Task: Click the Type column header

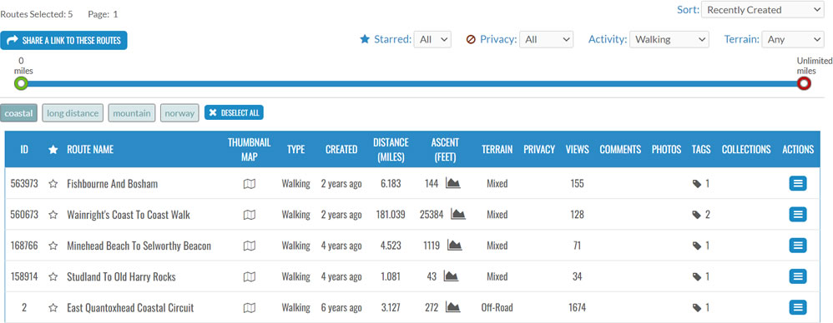Action: click(x=296, y=149)
